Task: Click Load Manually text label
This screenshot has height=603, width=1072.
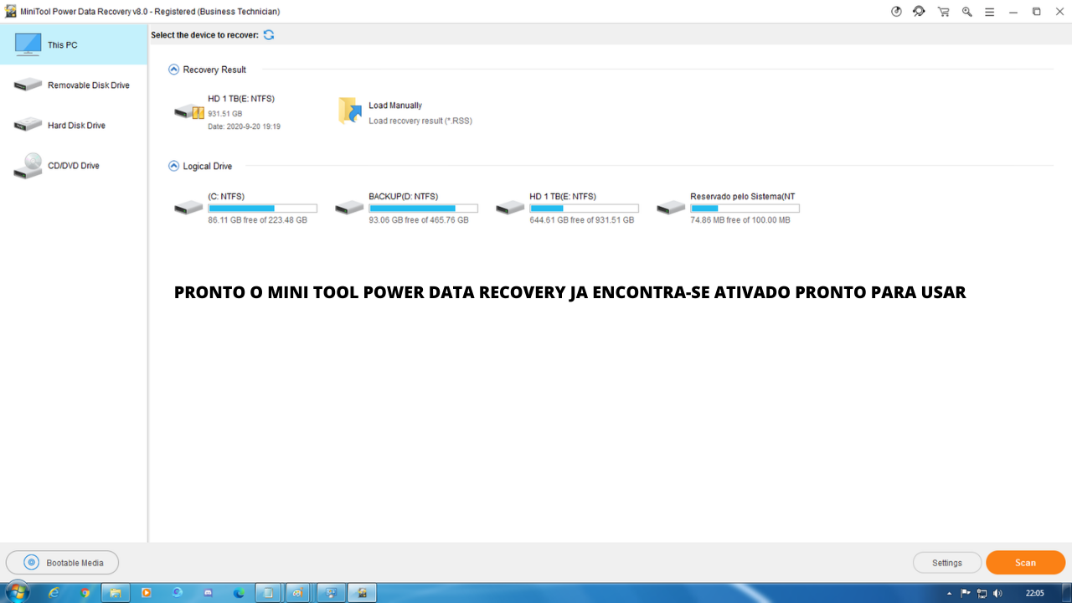Action: tap(395, 106)
